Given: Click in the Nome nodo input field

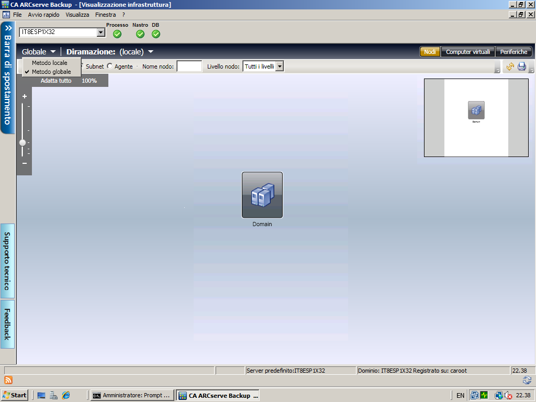Looking at the screenshot, I should point(189,66).
